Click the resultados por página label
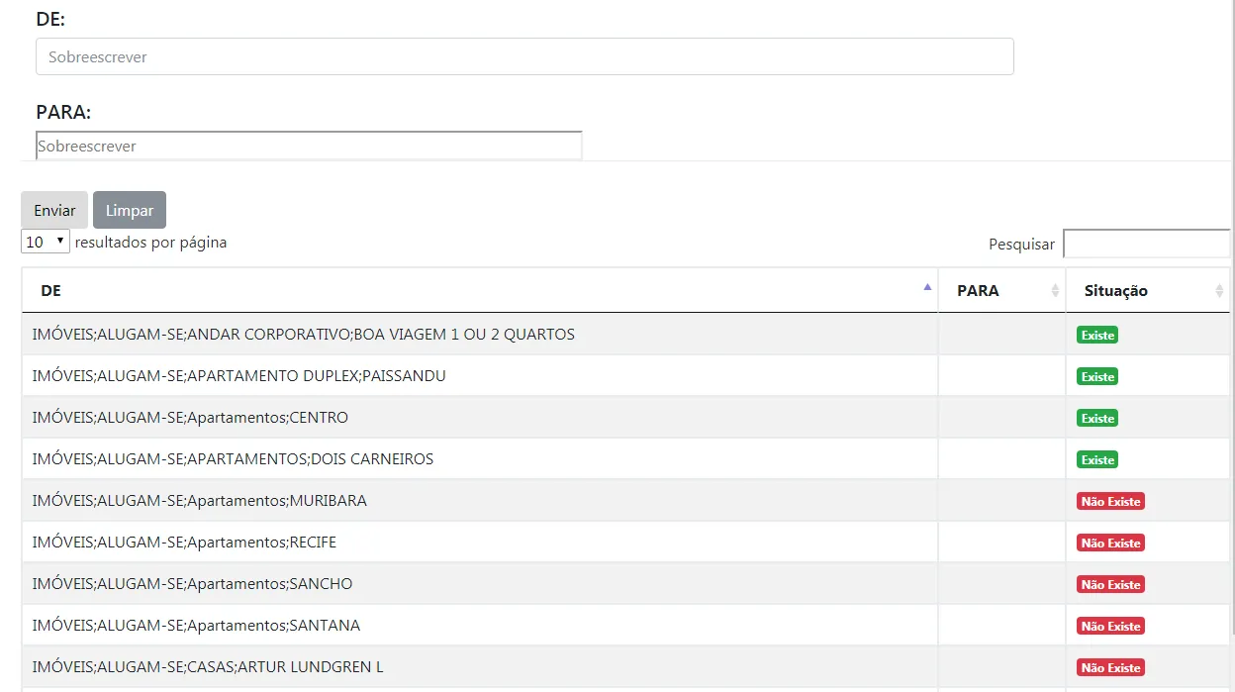The width and height of the screenshot is (1235, 692). coord(150,242)
